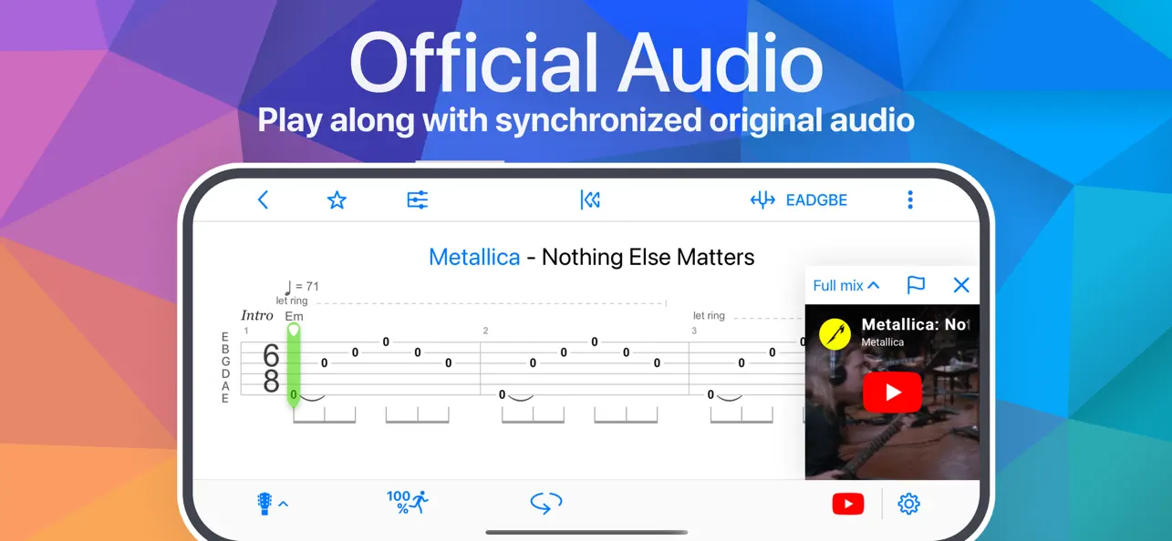Tap the back arrow chevron
The height and width of the screenshot is (541, 1172).
coord(263,200)
